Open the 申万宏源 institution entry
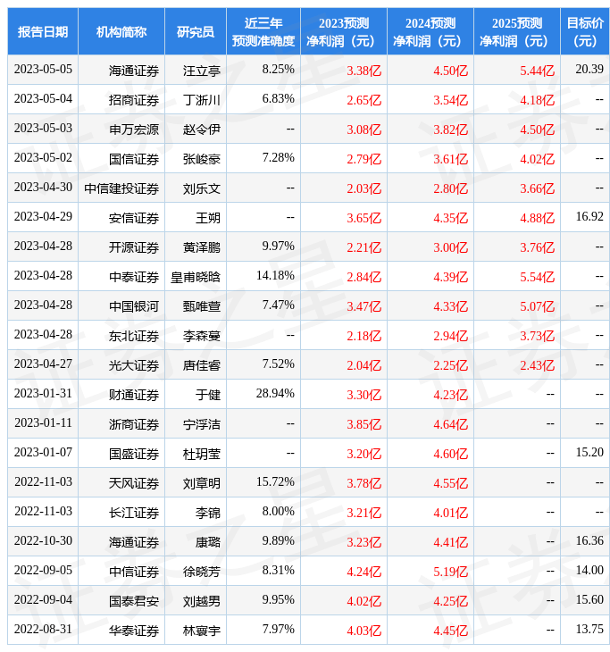The height and width of the screenshot is (652, 610). pyautogui.click(x=134, y=129)
